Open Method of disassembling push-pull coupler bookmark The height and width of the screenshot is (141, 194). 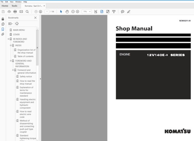pos(27,126)
